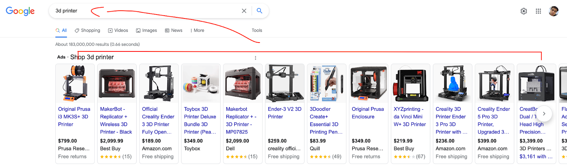
Task: Open Google settings gear icon
Action: click(524, 11)
